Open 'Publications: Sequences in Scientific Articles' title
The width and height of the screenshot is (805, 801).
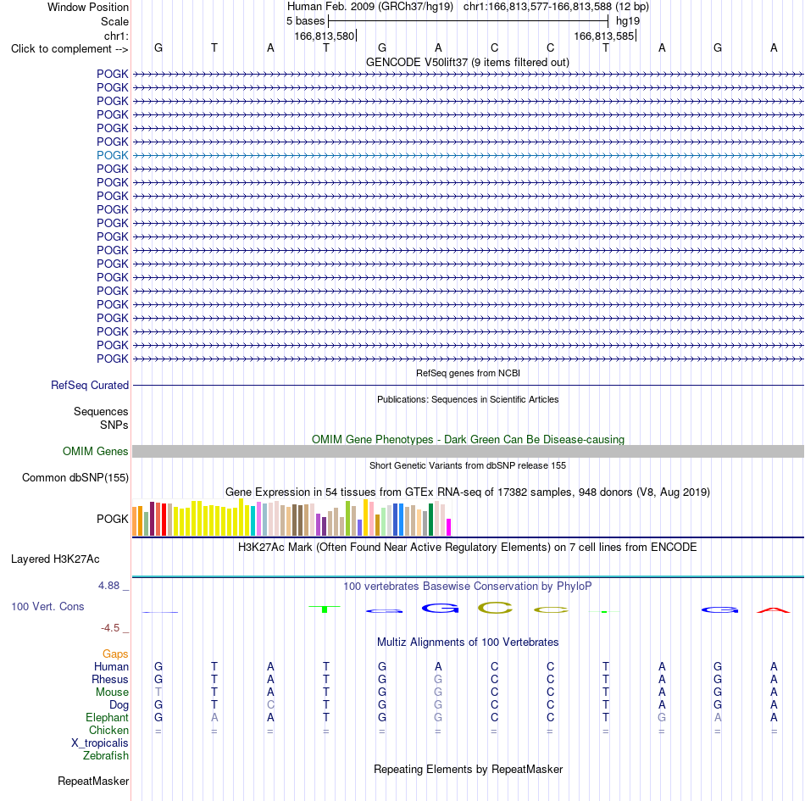coord(468,399)
